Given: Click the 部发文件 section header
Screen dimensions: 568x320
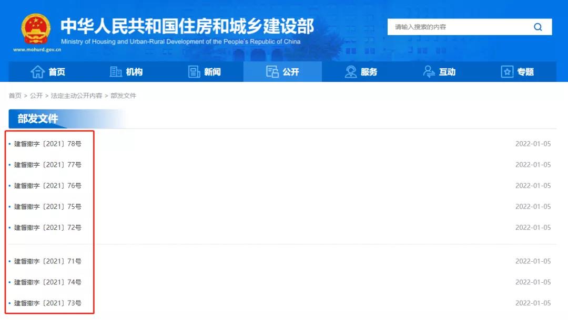Looking at the screenshot, I should [x=37, y=119].
